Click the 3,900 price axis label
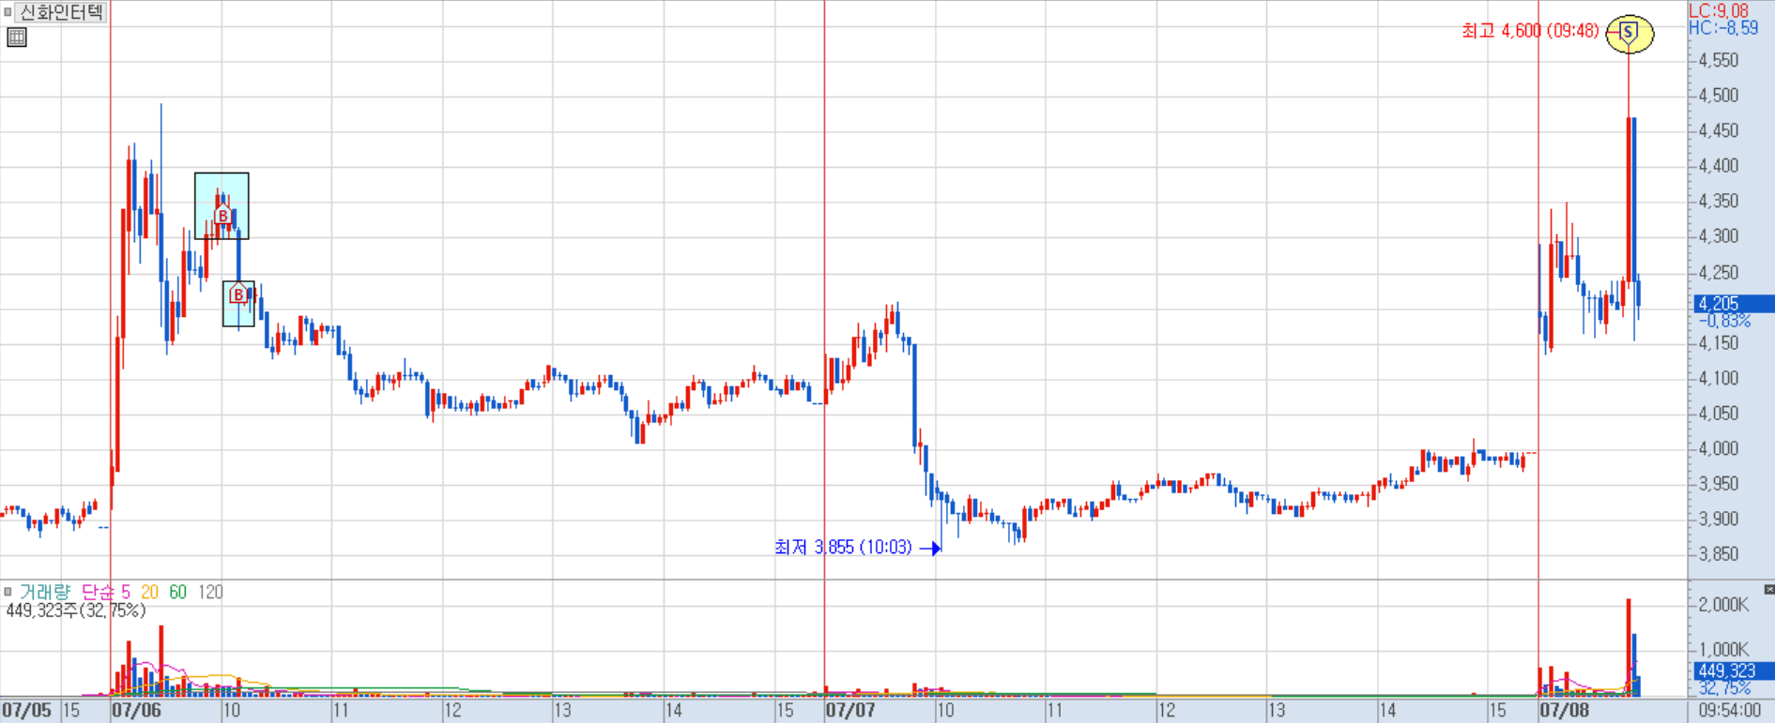1775x723 pixels. pos(1719,519)
